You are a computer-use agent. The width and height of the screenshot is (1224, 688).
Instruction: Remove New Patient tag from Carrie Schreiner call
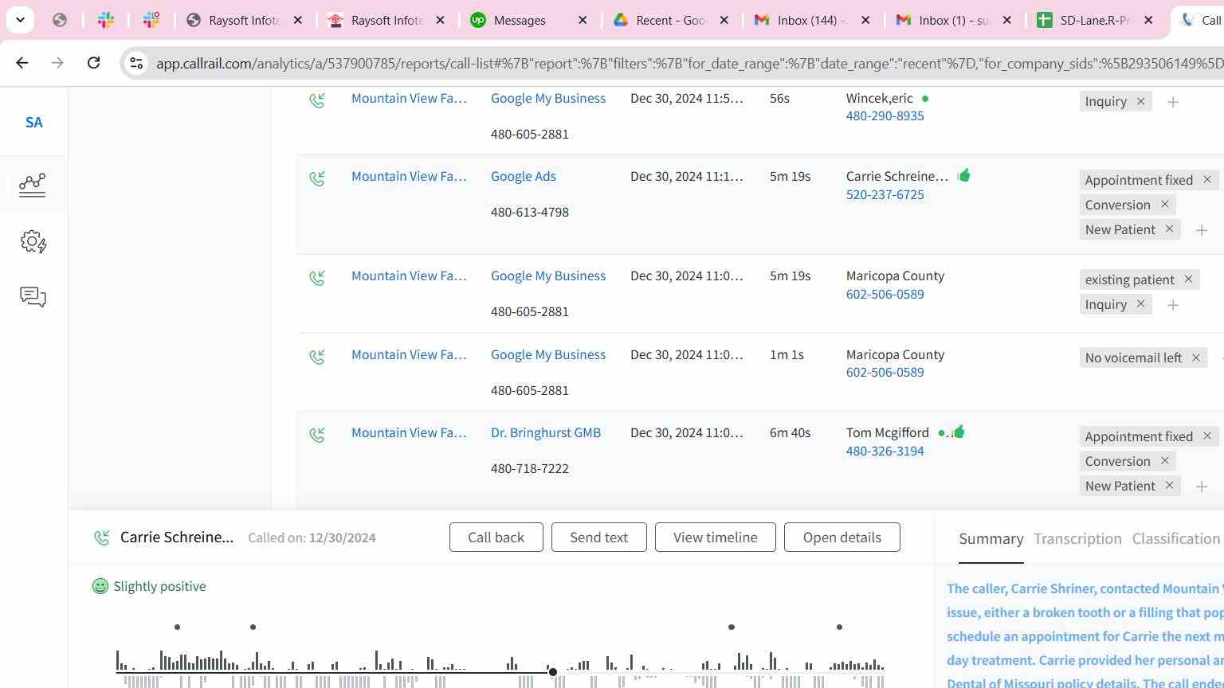1169,229
